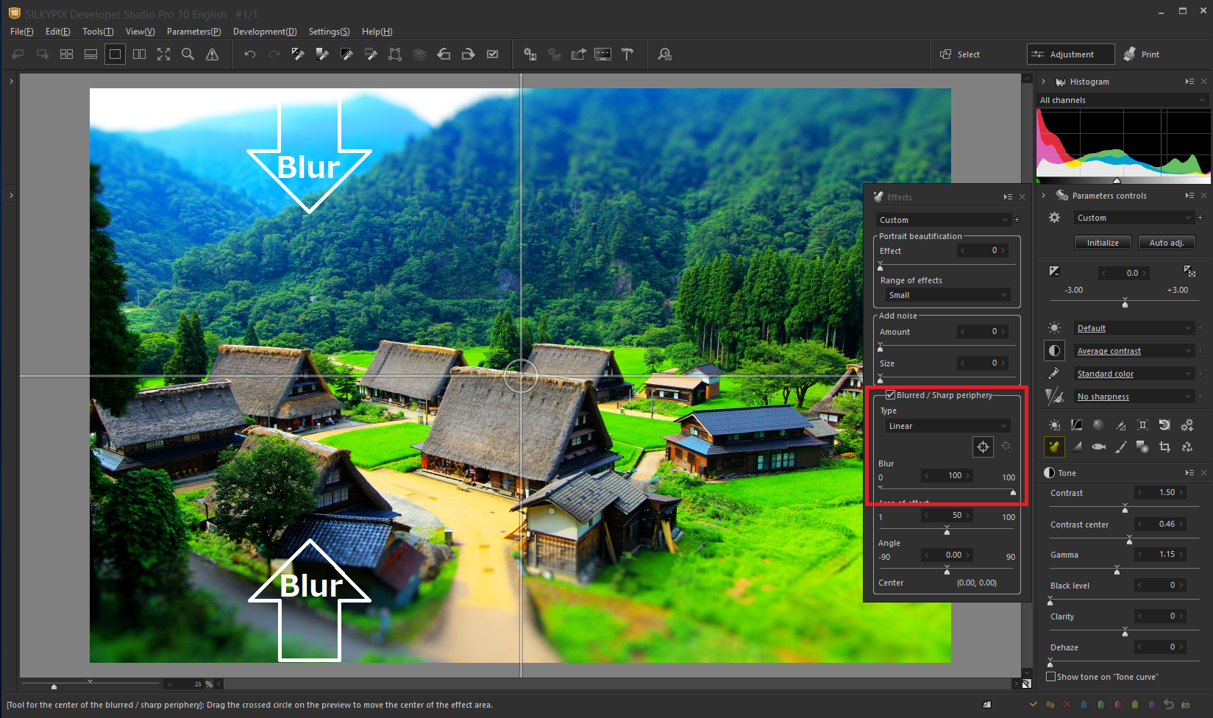The image size is (1213, 718).
Task: Switch to combination view mode icon
Action: 90,54
